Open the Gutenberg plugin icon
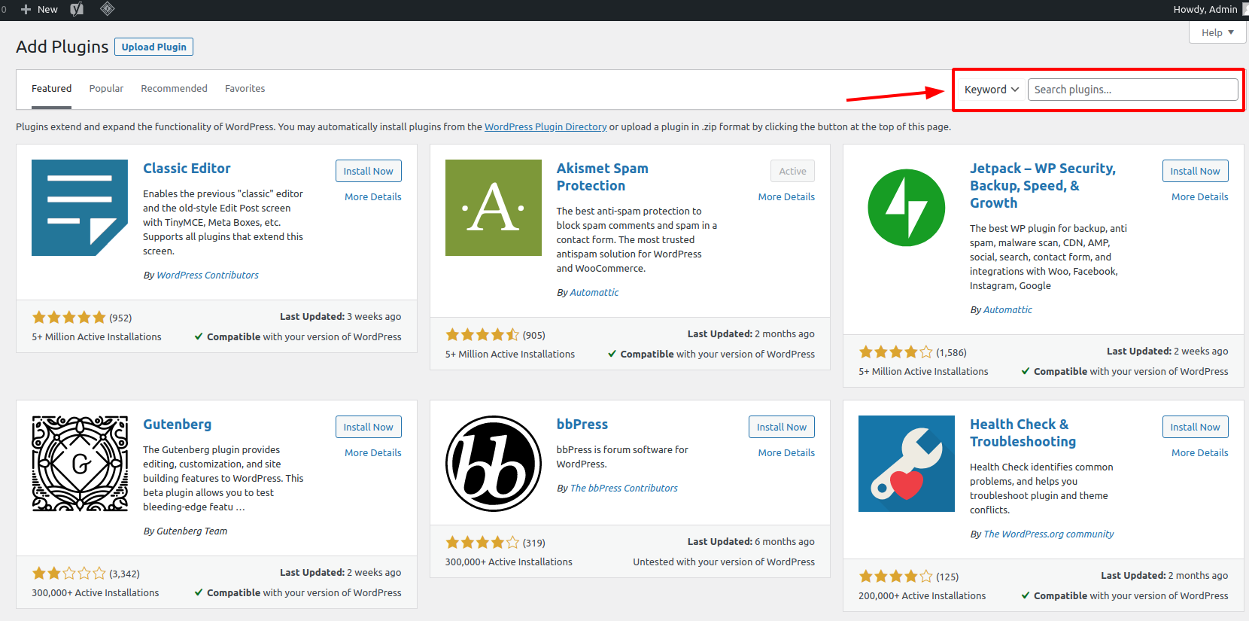 coord(80,464)
